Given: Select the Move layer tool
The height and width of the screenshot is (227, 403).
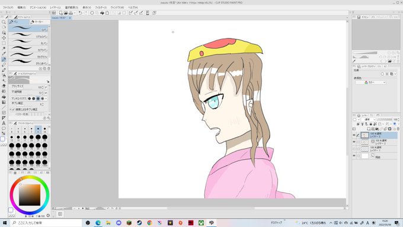Looking at the screenshot, I should point(4,38).
